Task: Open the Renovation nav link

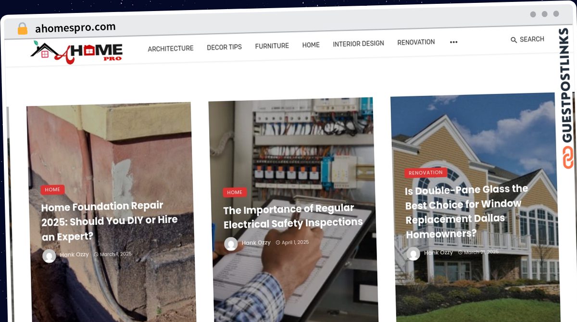Action: point(416,42)
